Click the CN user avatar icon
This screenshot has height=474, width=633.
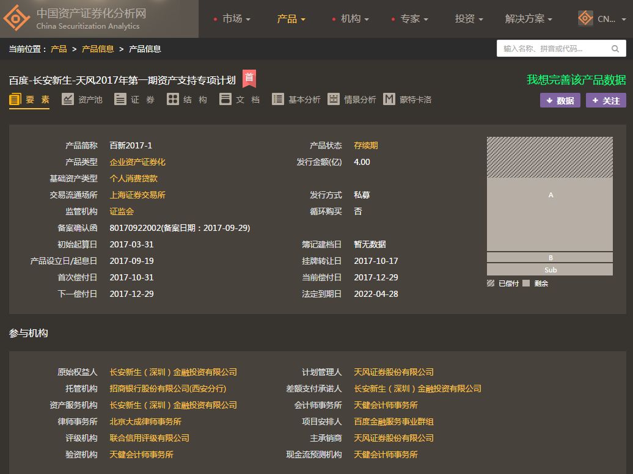point(585,18)
